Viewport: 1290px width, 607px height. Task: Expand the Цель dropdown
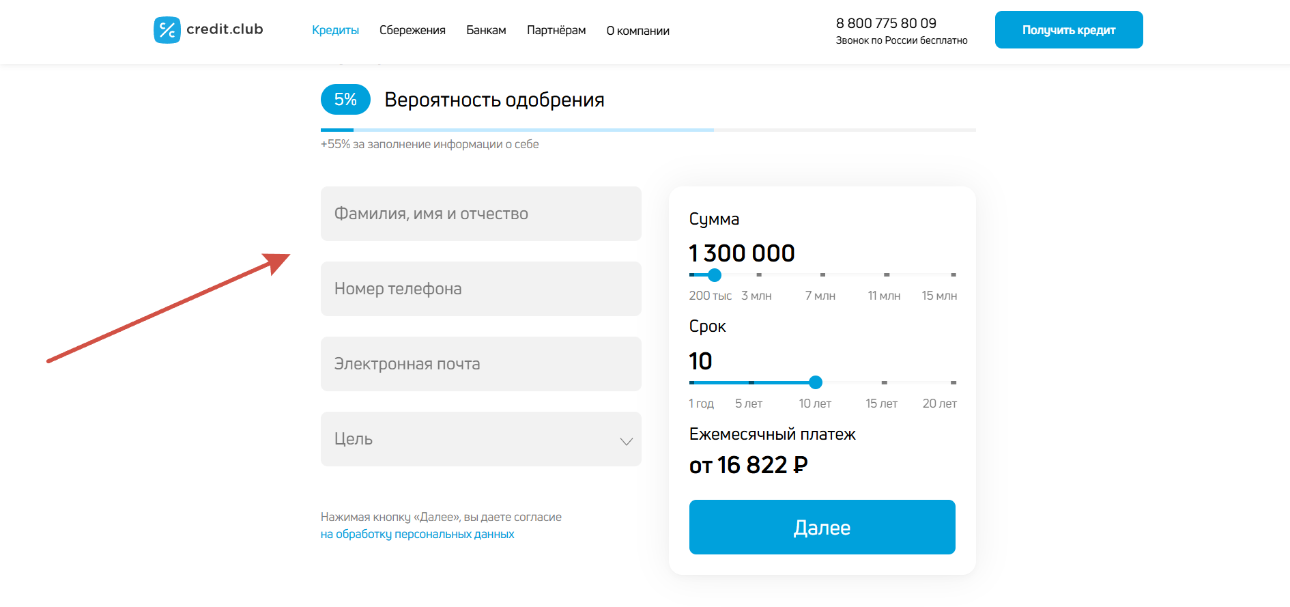coord(481,439)
